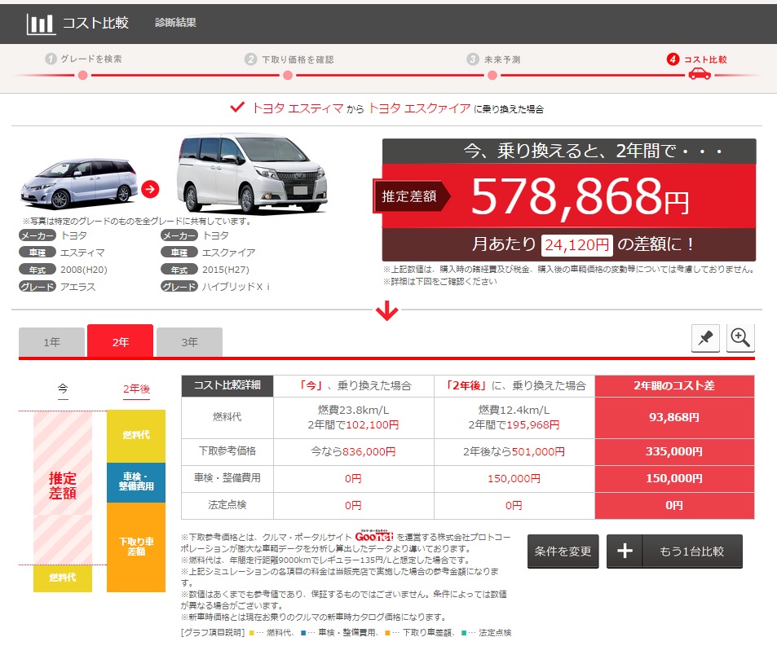Click the 今なら836,000円 trade-in cell

tap(353, 451)
